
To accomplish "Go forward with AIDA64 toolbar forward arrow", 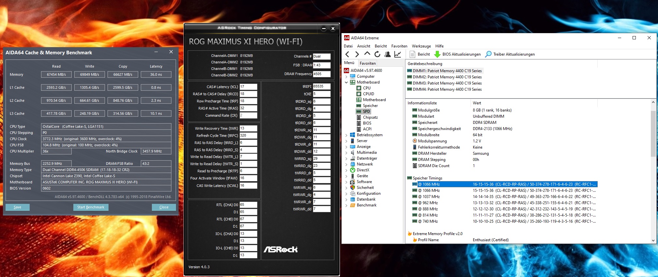I will [x=357, y=54].
